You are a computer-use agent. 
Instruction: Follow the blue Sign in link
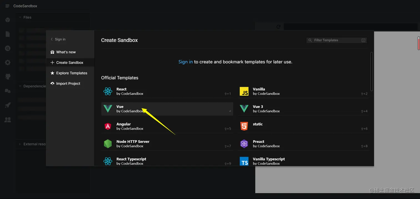click(x=186, y=62)
